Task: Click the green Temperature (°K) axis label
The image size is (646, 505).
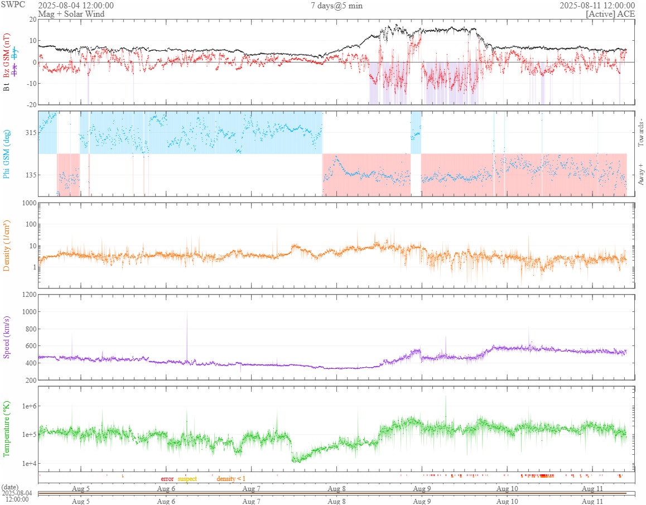Action: tap(6, 429)
